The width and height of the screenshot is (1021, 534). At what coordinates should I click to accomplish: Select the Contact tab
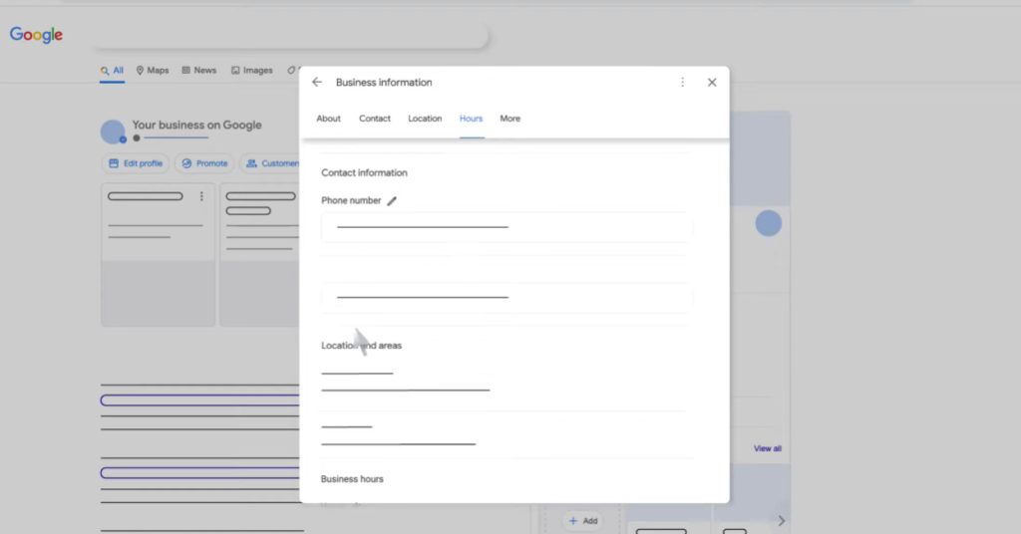pyautogui.click(x=375, y=119)
